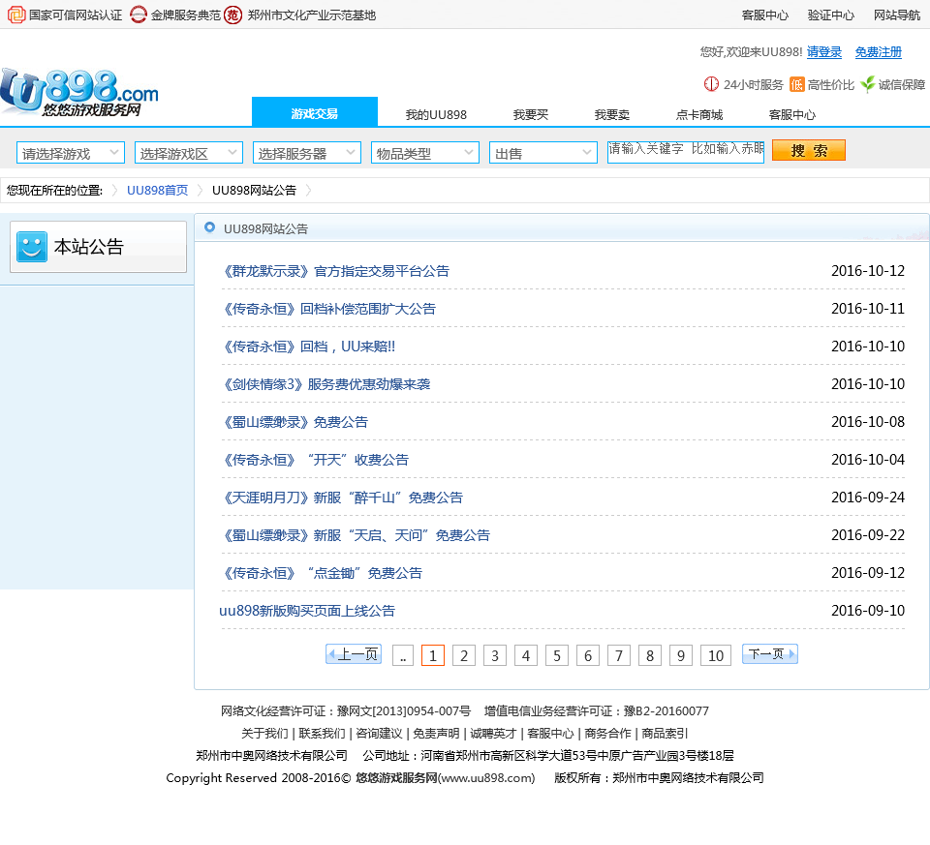Open the 客服中心 navigation tab

pyautogui.click(x=791, y=115)
